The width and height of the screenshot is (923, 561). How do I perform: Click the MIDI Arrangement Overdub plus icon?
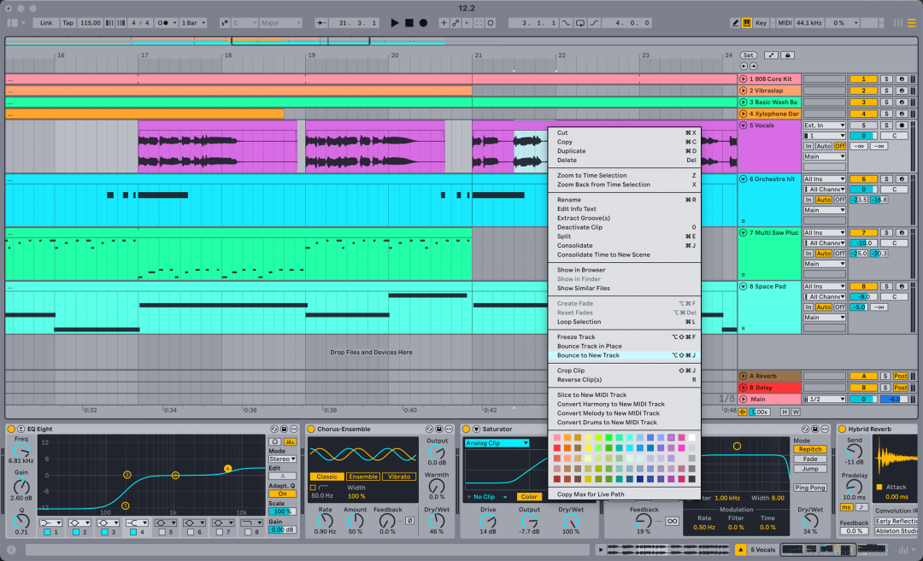coord(444,23)
